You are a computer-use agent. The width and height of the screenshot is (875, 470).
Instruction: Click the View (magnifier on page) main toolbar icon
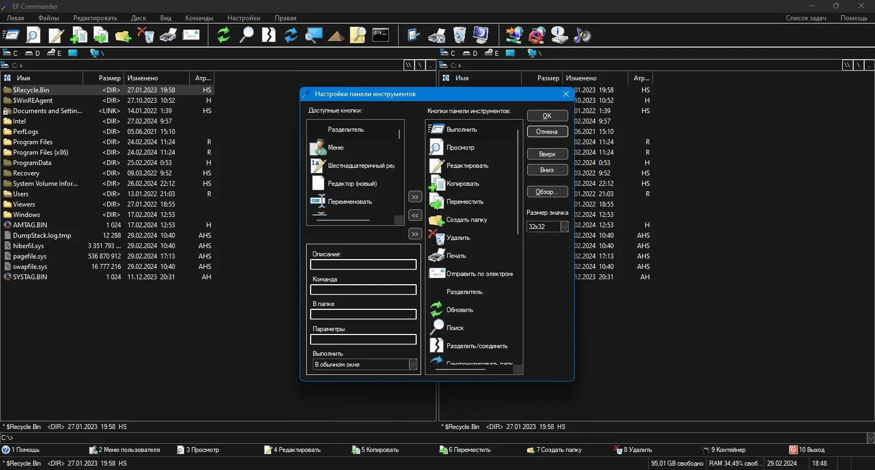pos(33,36)
